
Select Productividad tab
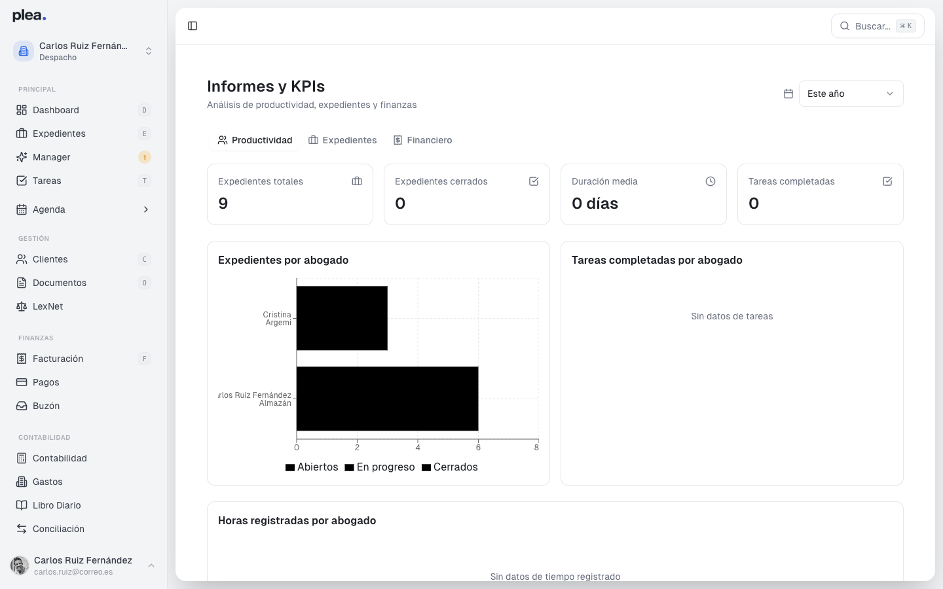255,140
